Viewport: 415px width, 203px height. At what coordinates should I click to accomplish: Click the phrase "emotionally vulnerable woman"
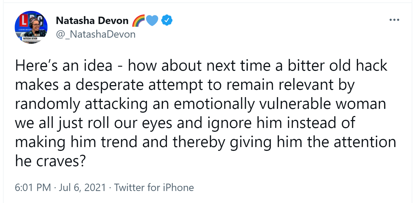[x=280, y=104]
